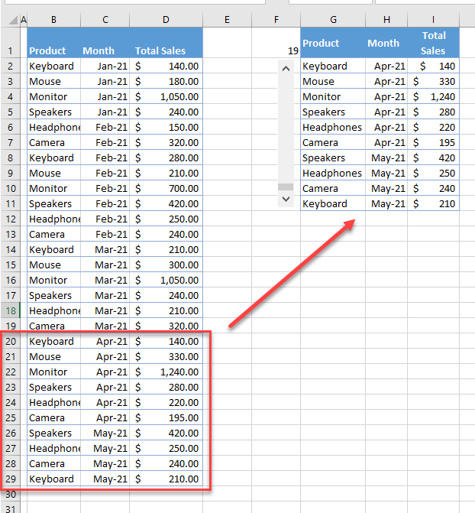Click cell F1 containing value 19
This screenshot has height=513, width=475.
pyautogui.click(x=276, y=50)
